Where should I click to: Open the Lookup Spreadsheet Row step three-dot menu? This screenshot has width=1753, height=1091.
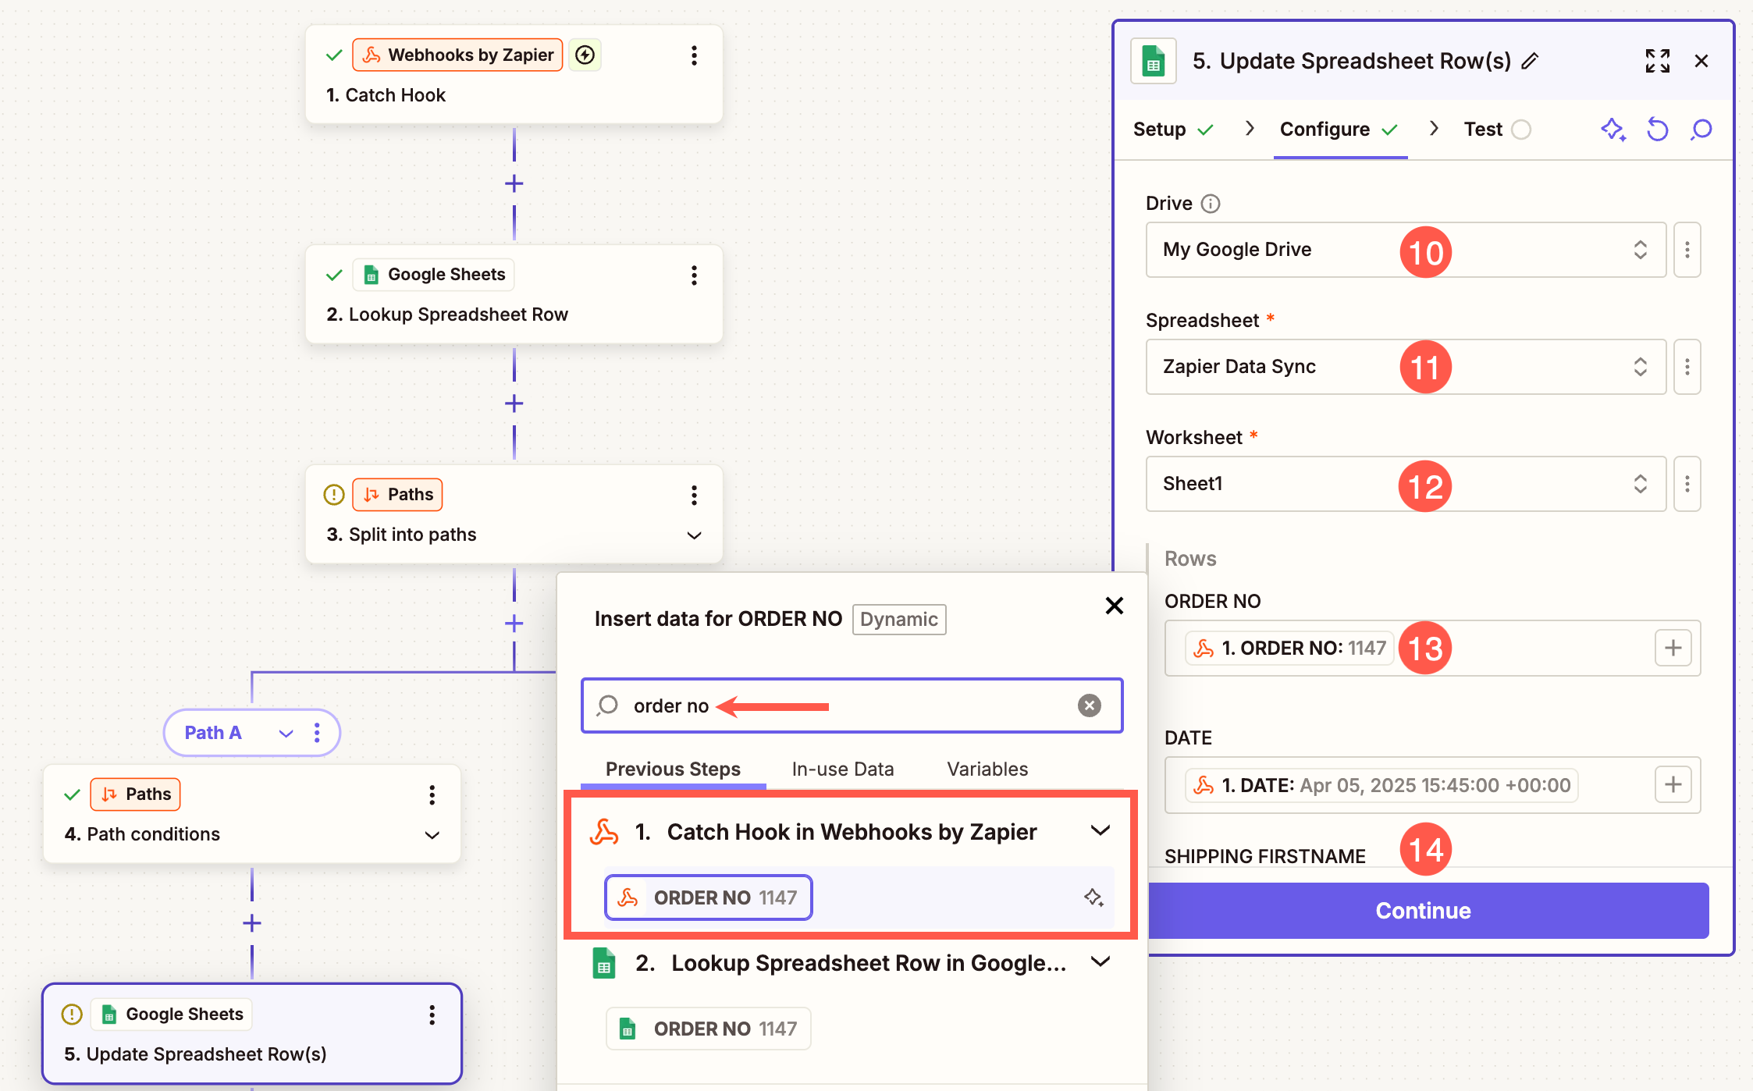click(693, 275)
